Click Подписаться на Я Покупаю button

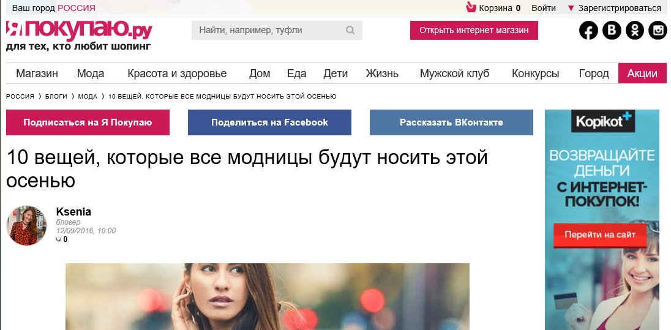click(88, 122)
